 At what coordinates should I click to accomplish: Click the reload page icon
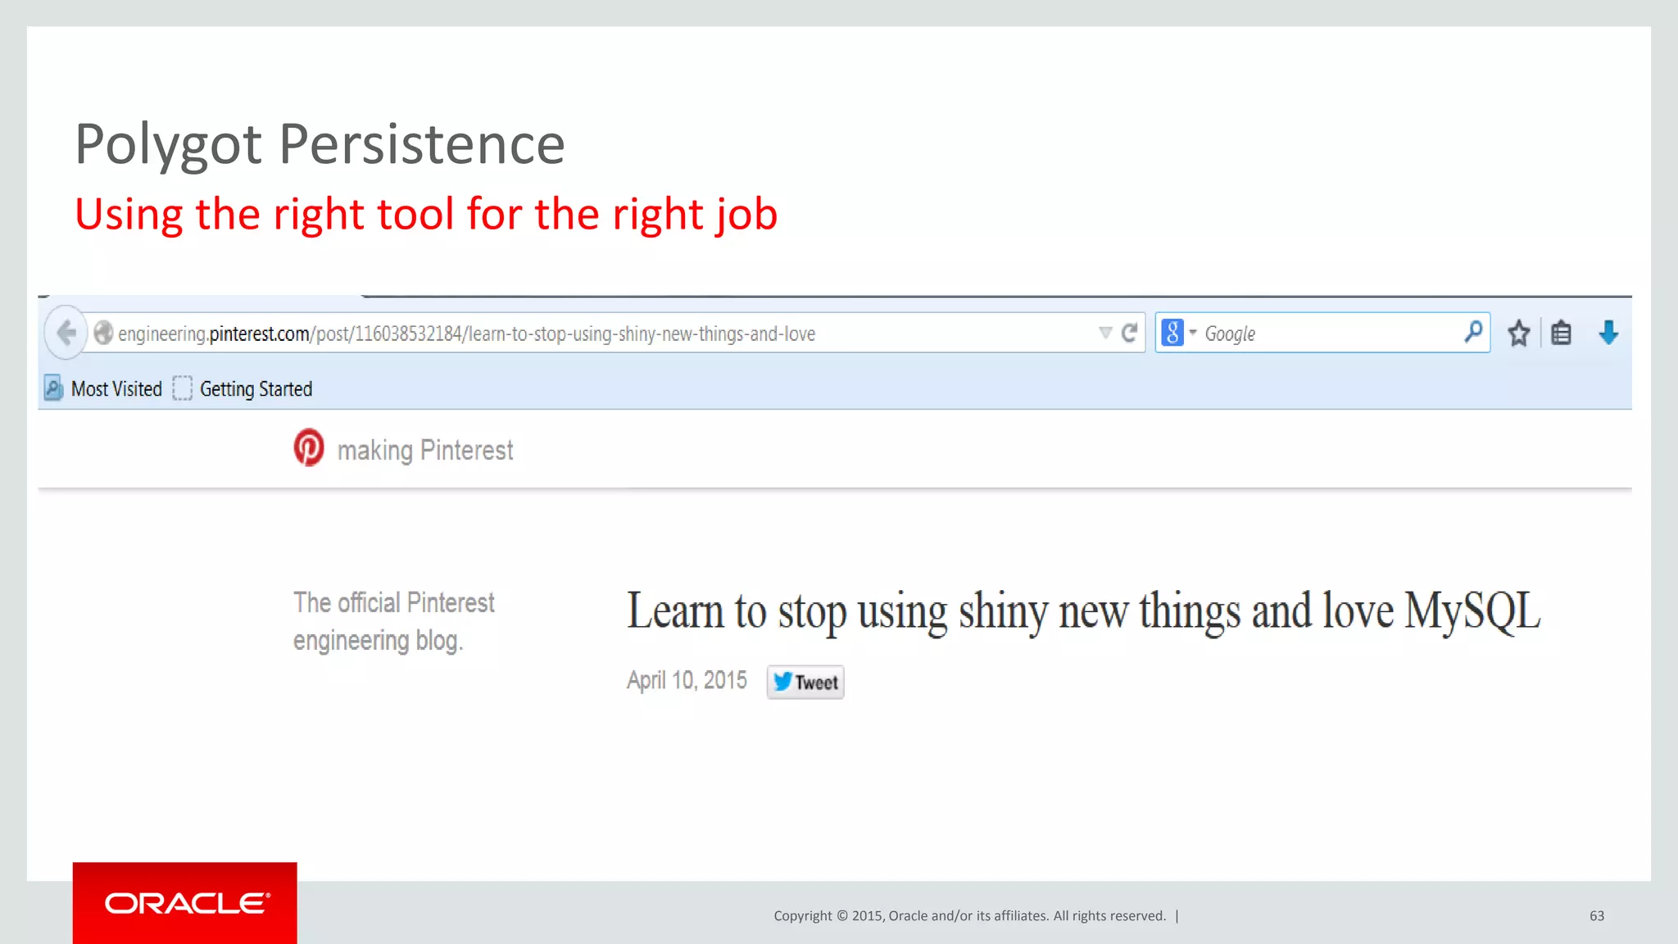[1130, 333]
